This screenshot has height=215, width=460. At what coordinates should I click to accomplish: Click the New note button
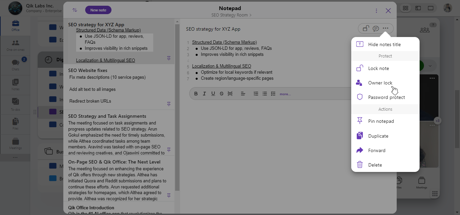coord(98,10)
